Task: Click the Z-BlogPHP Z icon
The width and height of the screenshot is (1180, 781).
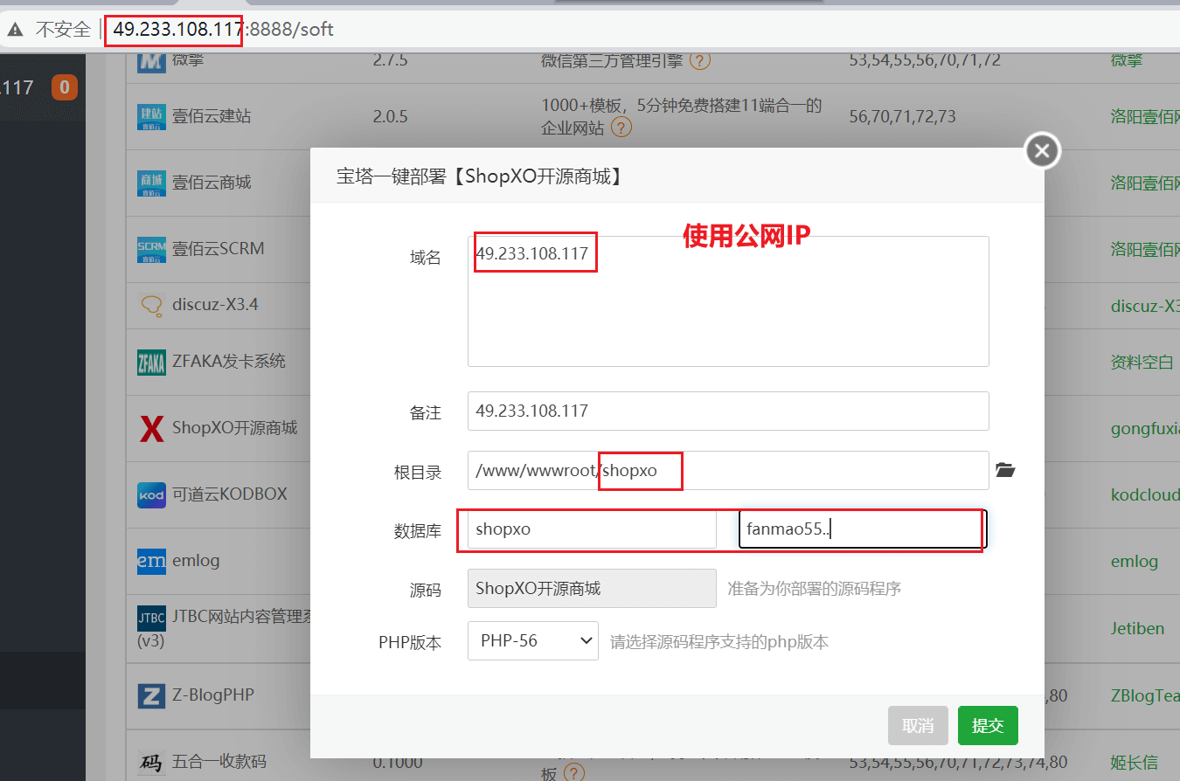Action: tap(151, 695)
